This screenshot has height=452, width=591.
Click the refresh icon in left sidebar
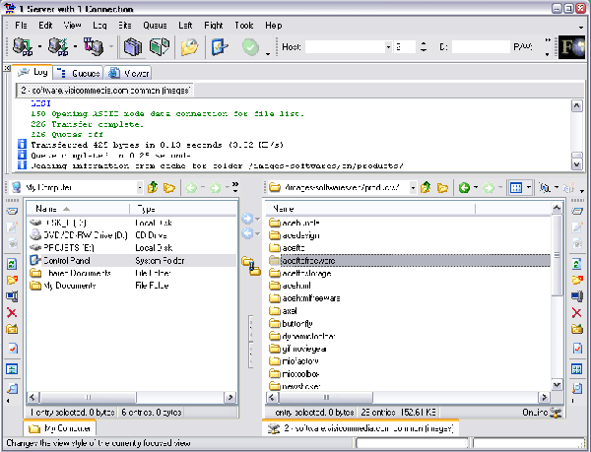click(x=12, y=264)
